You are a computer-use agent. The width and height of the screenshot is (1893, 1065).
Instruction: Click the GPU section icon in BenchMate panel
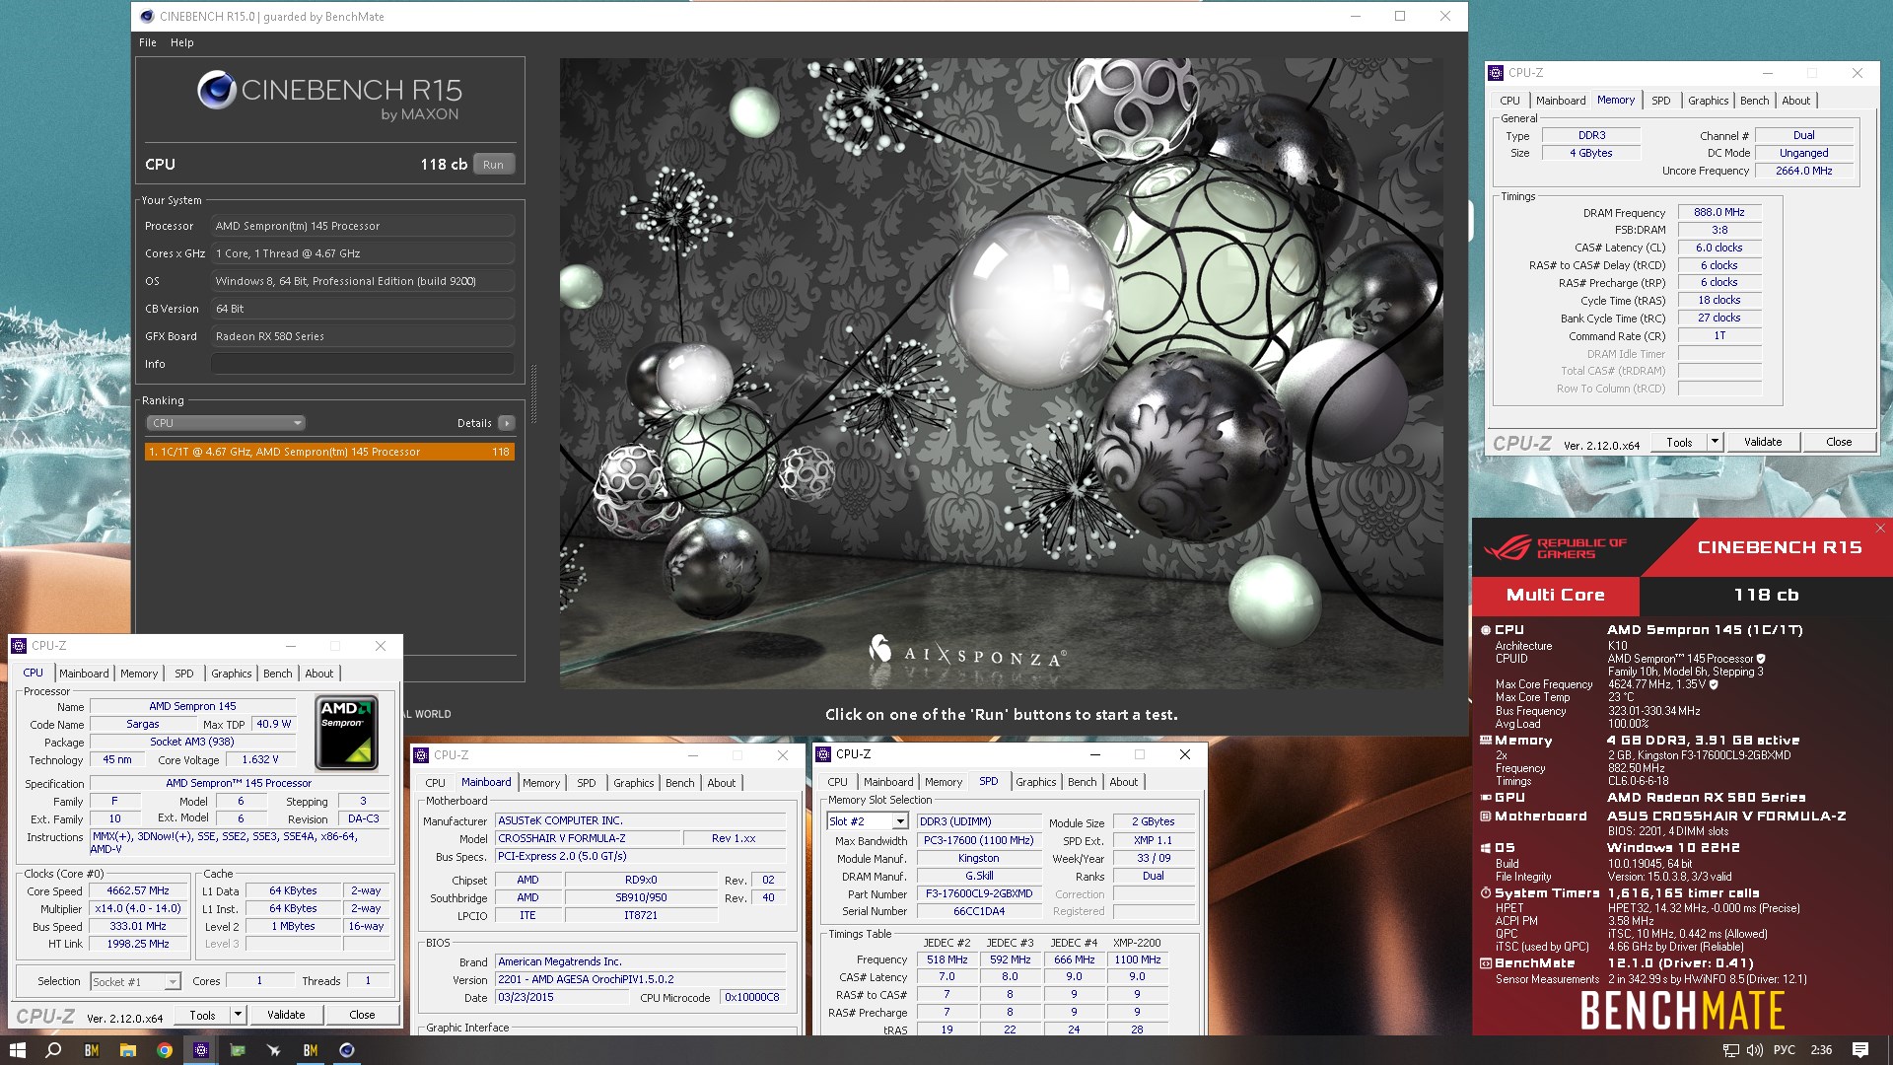click(1485, 797)
